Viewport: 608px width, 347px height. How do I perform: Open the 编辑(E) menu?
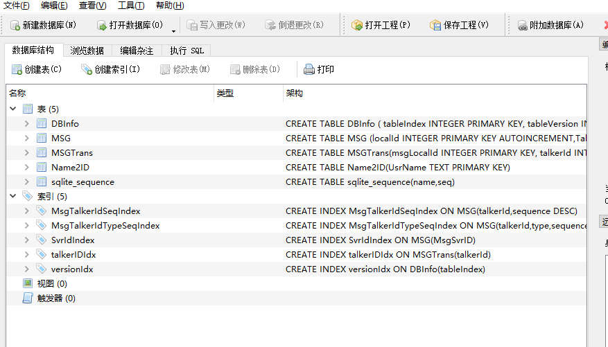click(x=54, y=6)
